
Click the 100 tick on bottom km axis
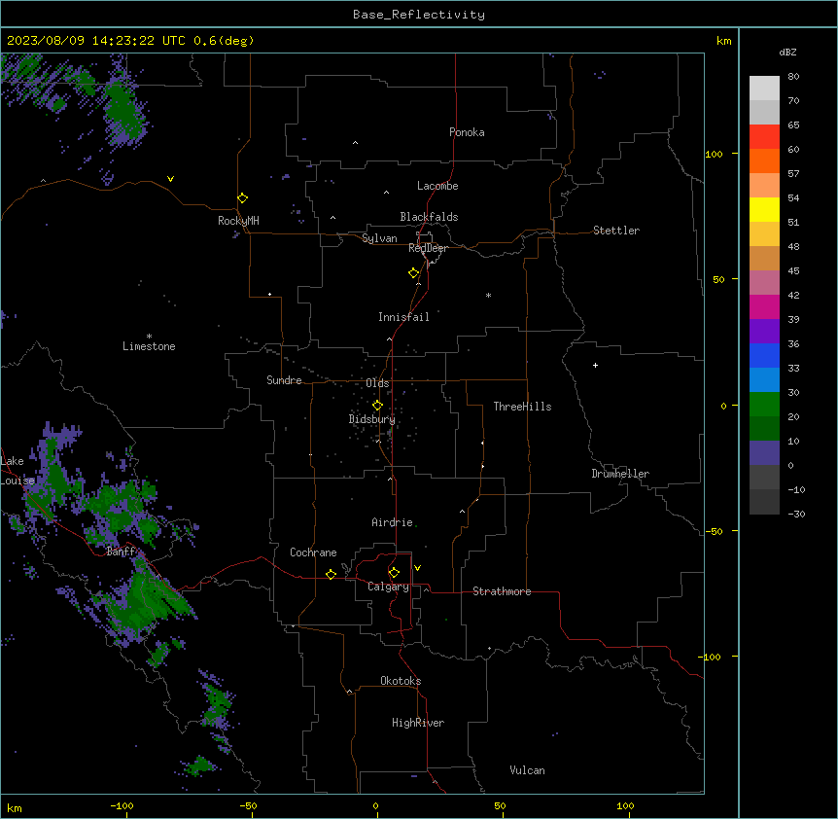625,805
